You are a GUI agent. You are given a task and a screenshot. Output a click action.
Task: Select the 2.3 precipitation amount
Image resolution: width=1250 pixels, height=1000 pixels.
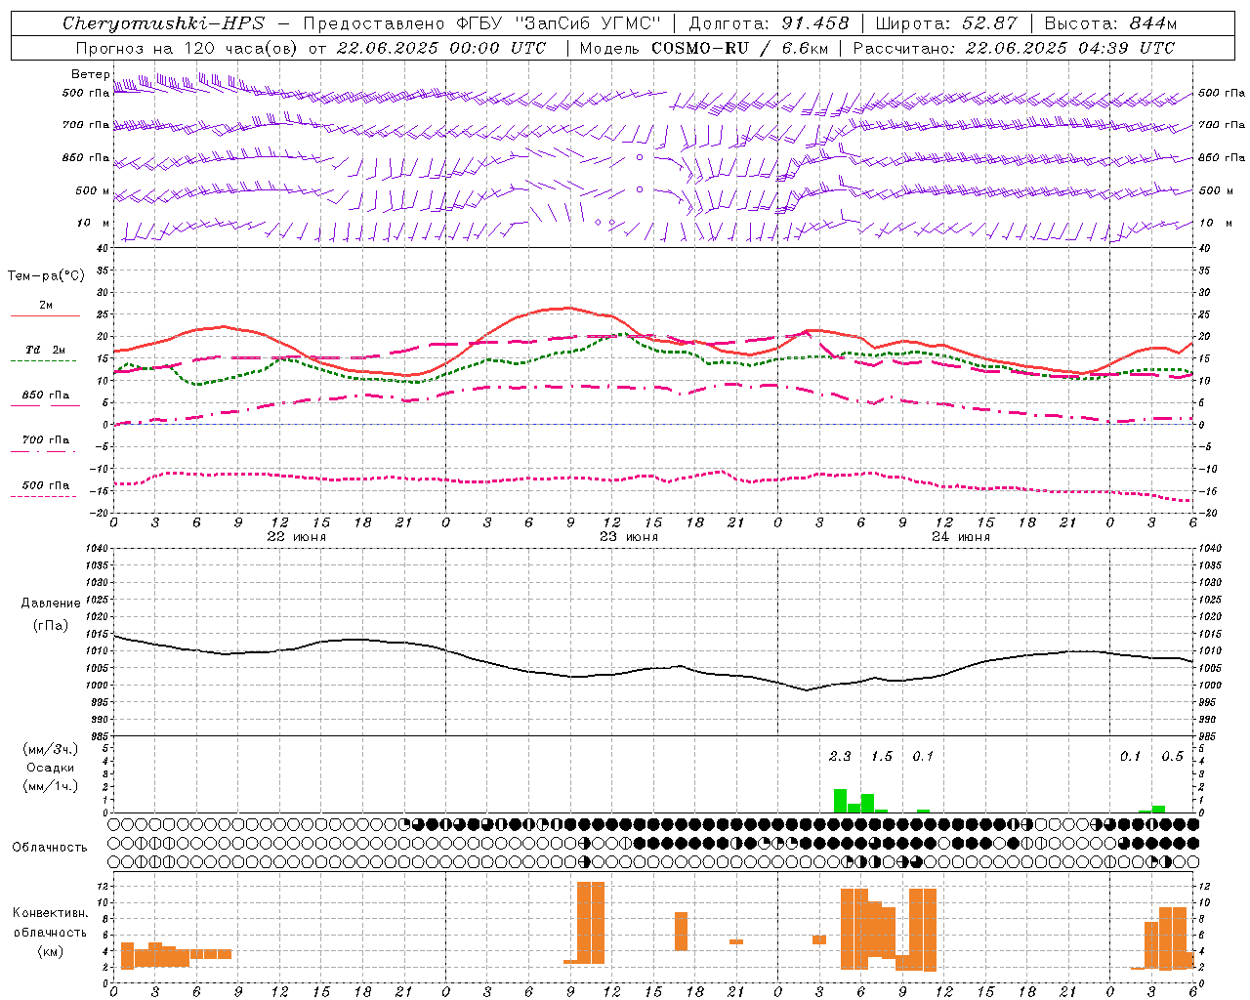(840, 756)
